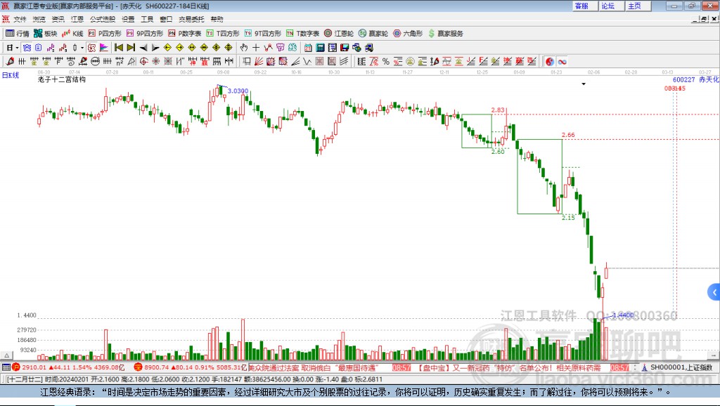The image size is (720, 406).
Task: Click the 3.0300 price label
Action: [238, 91]
